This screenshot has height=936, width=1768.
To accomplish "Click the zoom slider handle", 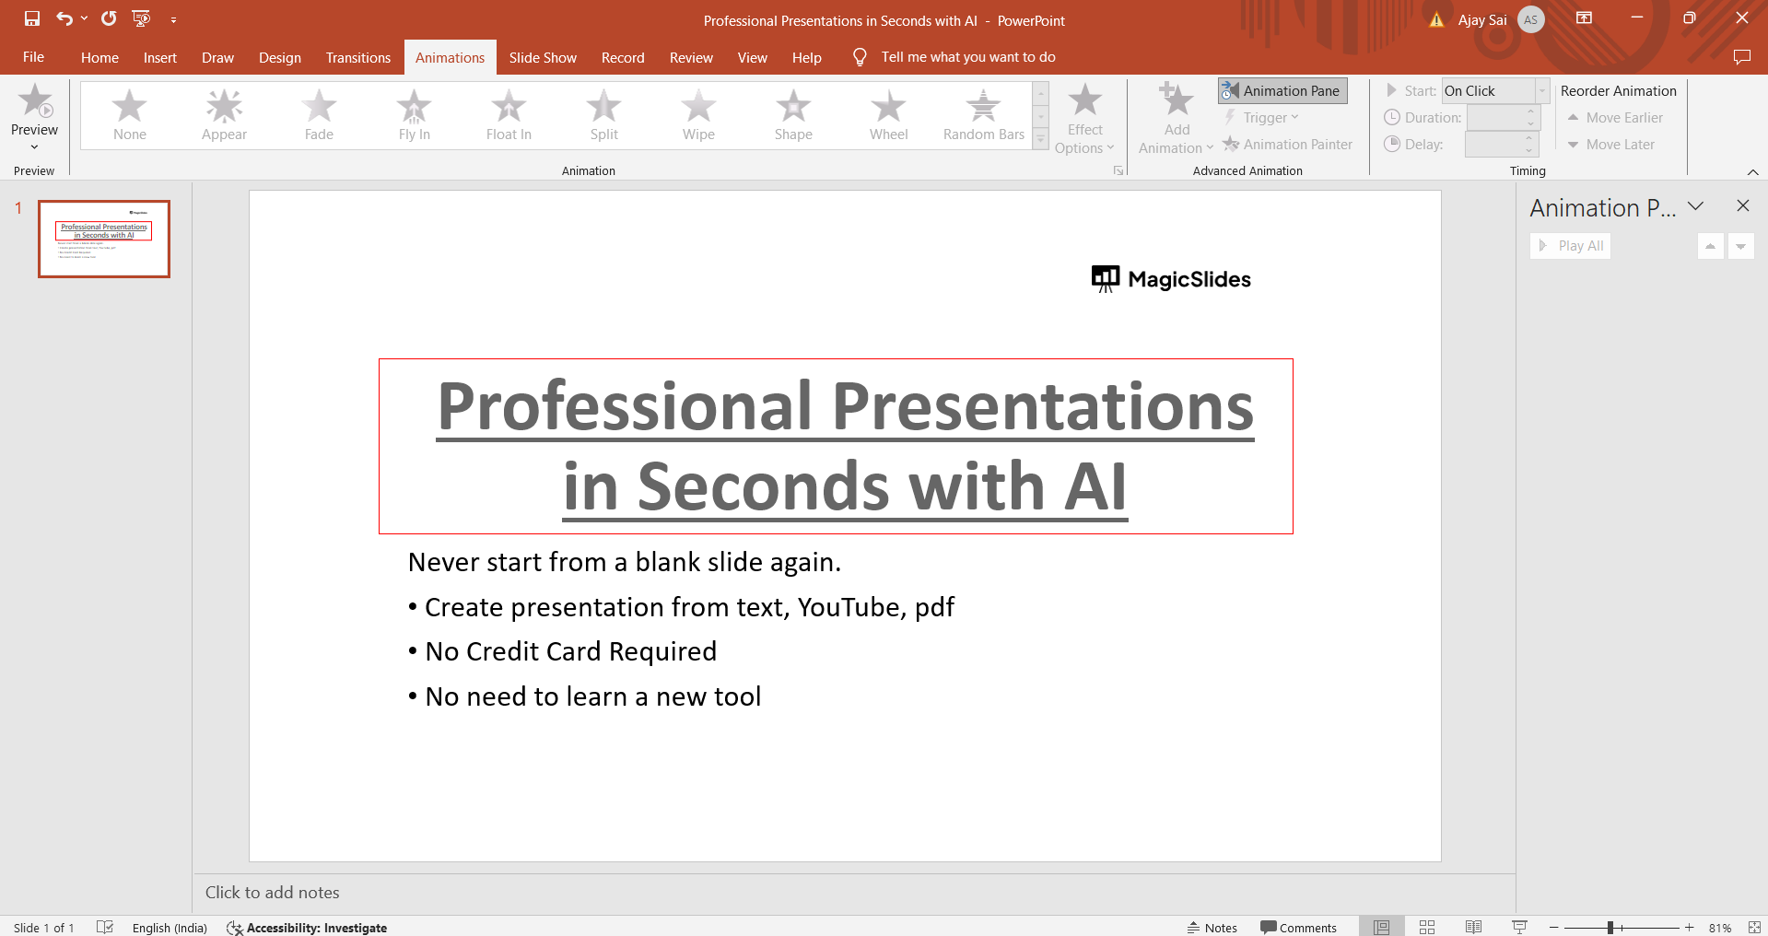I will click(x=1610, y=928).
